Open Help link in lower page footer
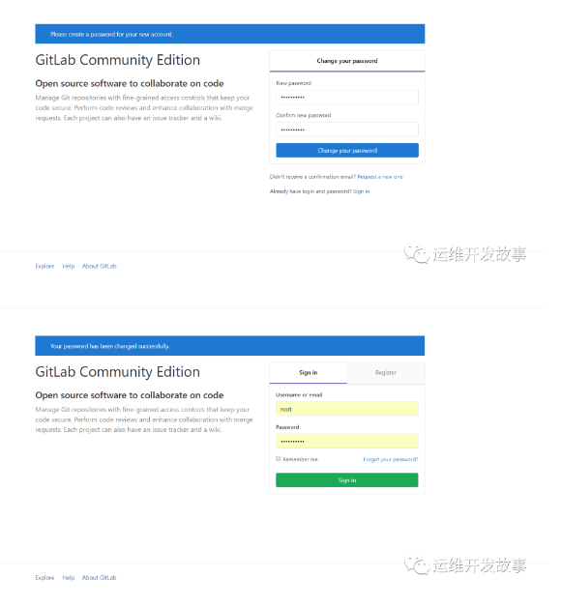 click(x=69, y=578)
